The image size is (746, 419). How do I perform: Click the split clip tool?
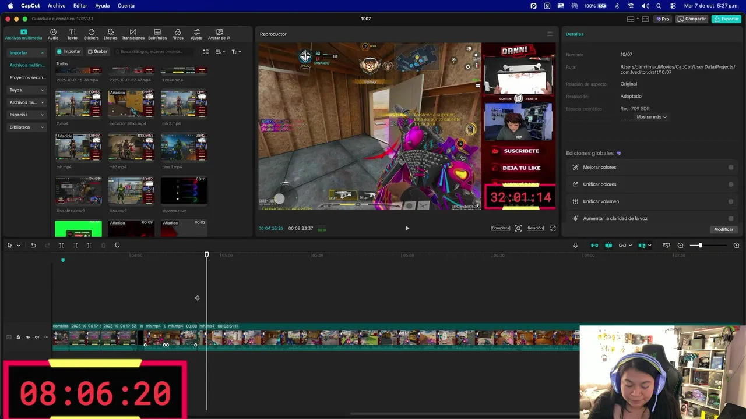61,245
